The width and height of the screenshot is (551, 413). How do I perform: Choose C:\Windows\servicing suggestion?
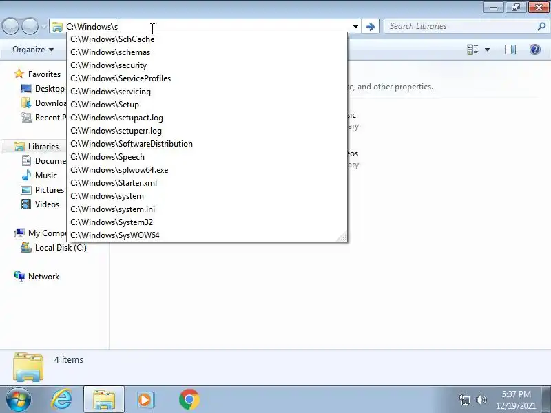click(207, 92)
